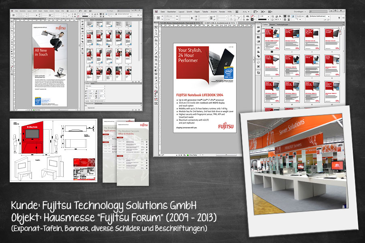Select page 12 thumbnail in LIFEBOOK window Seiten panel

pyautogui.click(x=332, y=92)
